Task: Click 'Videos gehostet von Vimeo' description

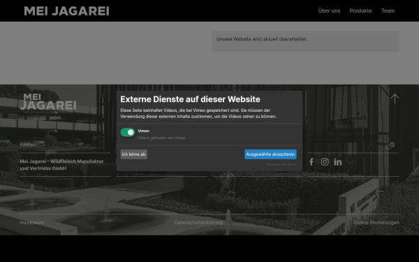Action: click(x=161, y=138)
